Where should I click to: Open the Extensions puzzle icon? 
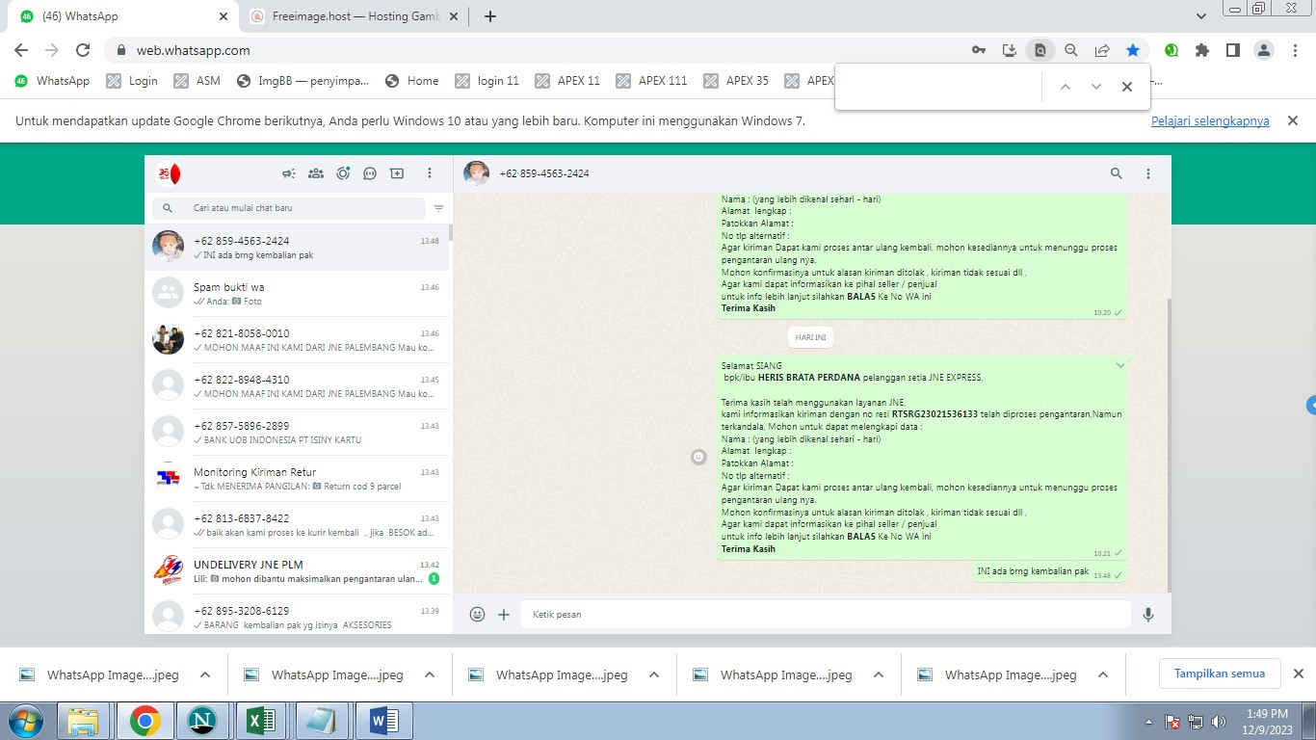pyautogui.click(x=1201, y=50)
